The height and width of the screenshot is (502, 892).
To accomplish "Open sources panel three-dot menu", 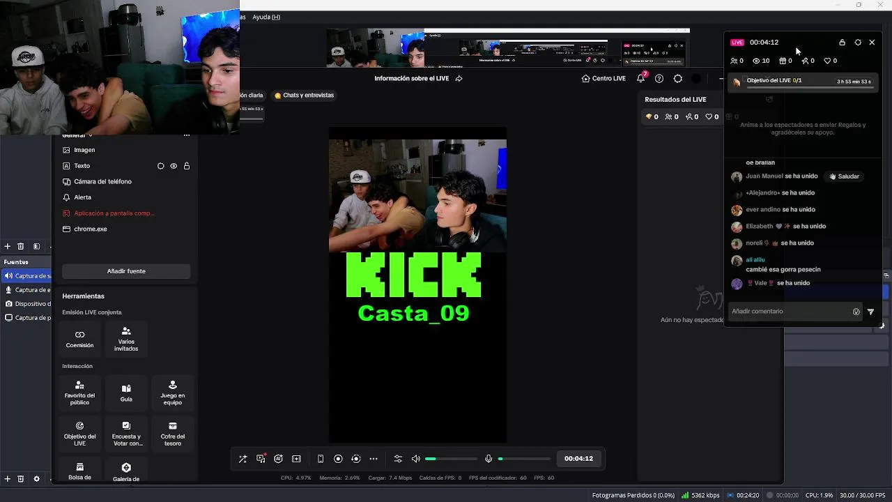I will (x=186, y=135).
